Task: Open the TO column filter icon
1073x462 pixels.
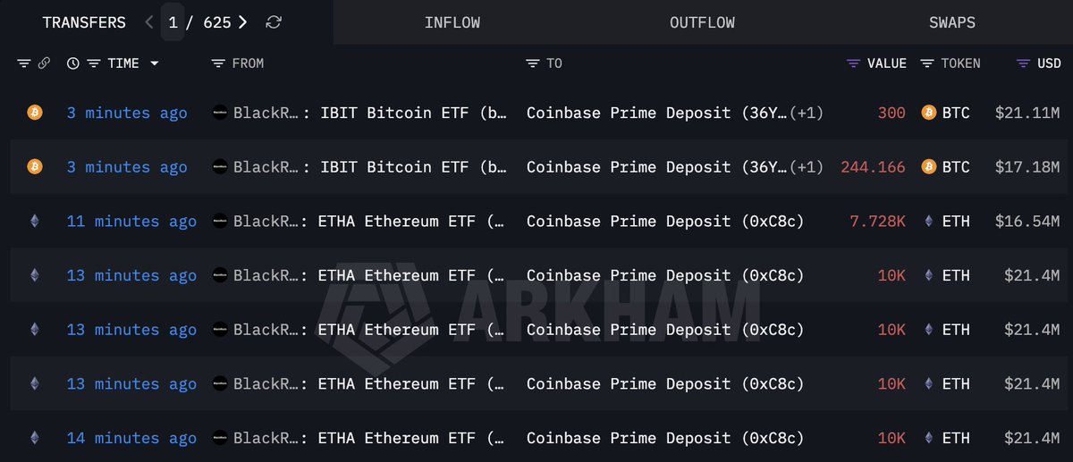Action: point(533,63)
